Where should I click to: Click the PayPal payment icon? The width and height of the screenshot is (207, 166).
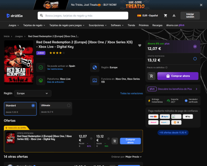[x=165, y=117]
